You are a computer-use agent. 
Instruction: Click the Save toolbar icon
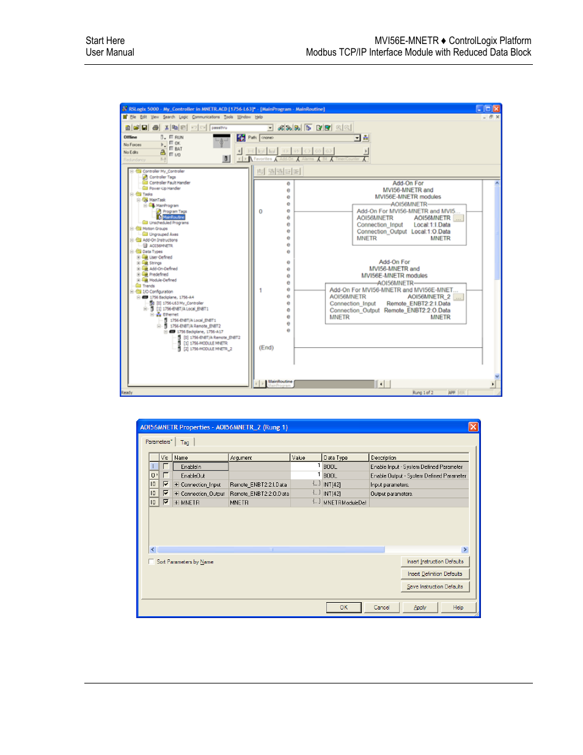click(144, 128)
